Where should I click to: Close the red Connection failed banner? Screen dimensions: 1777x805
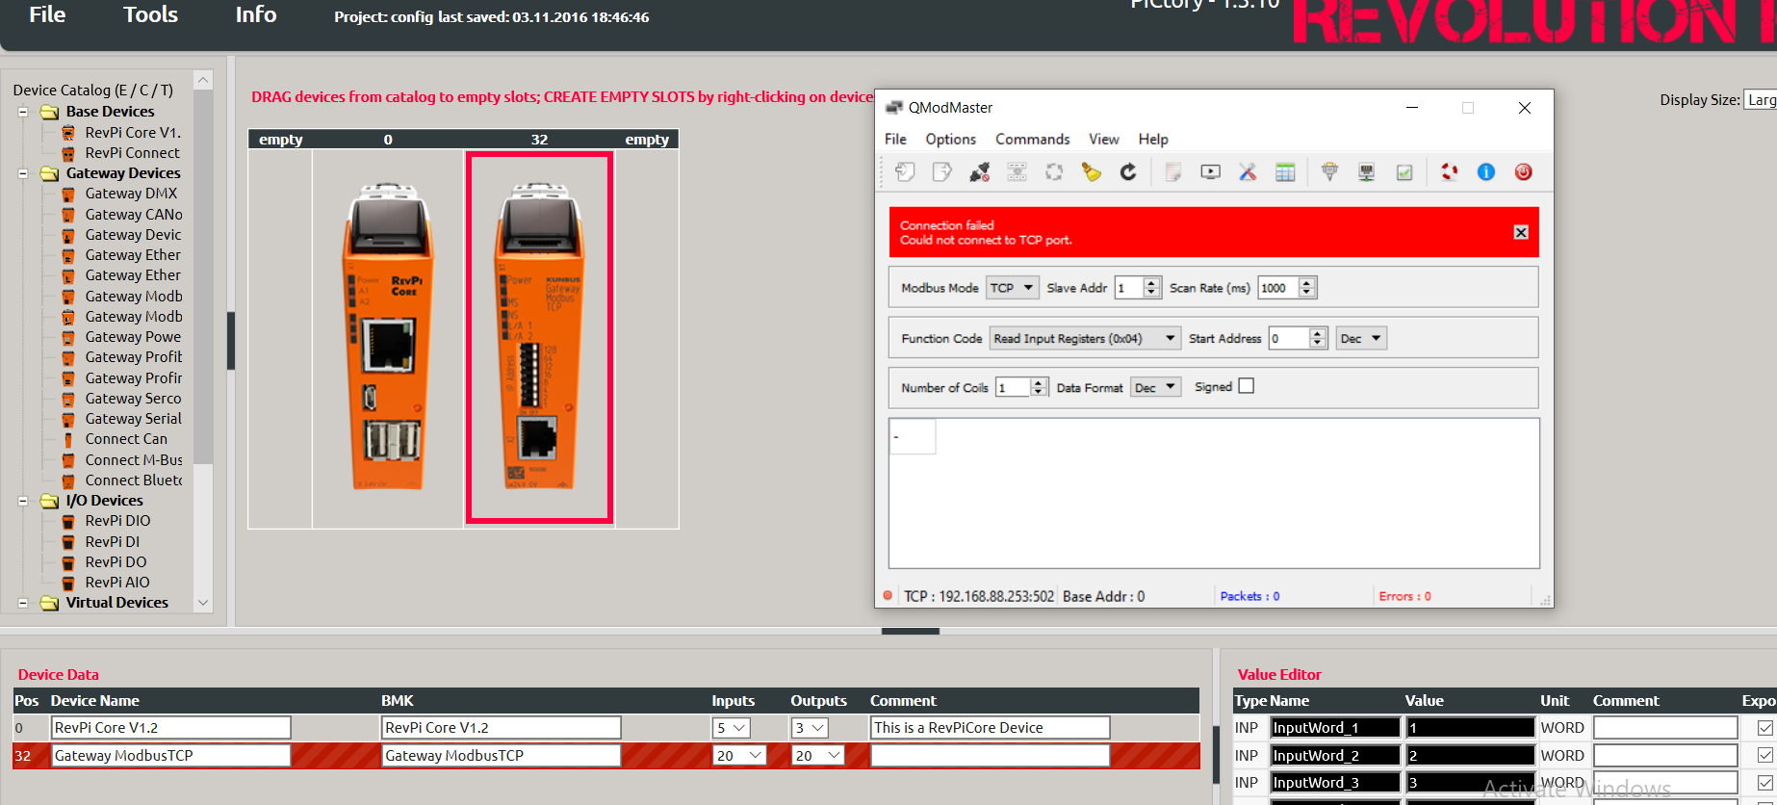[x=1521, y=232]
